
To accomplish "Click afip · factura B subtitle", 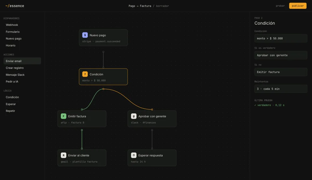I will [72, 123].
